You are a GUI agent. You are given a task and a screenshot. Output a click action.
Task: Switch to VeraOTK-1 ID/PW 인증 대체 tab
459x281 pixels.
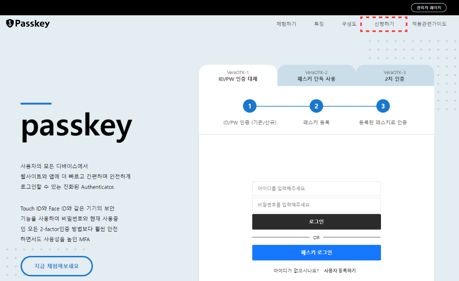238,76
